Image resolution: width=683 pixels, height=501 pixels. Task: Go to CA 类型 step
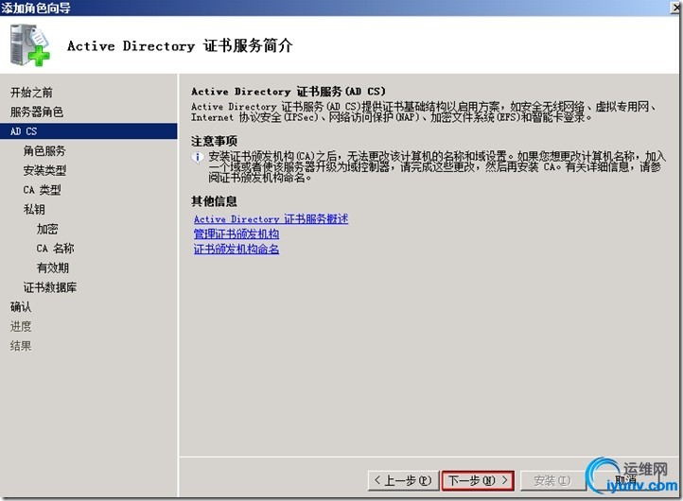(x=43, y=190)
